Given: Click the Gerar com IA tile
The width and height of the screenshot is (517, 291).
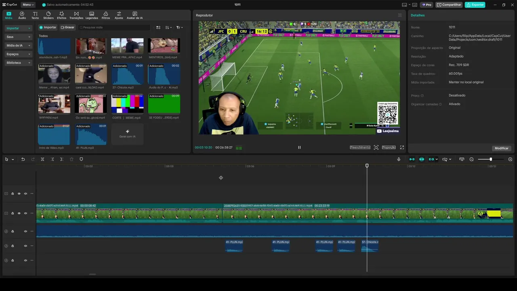Looking at the screenshot, I should tap(127, 134).
